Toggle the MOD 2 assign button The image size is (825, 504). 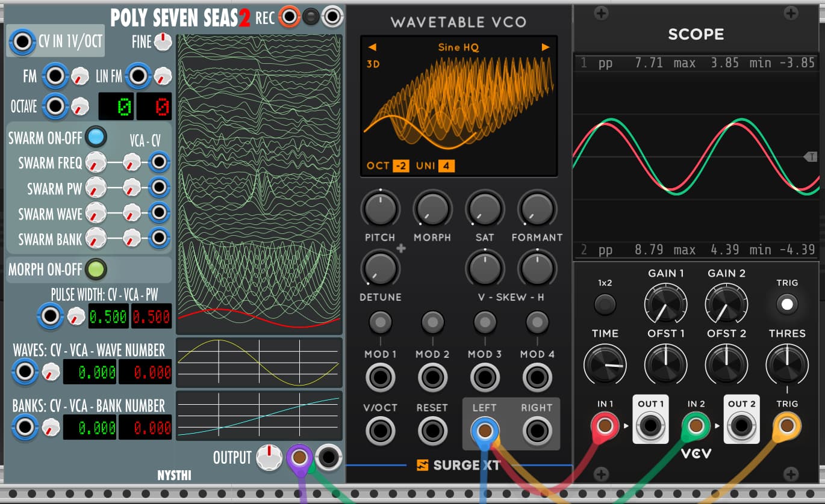click(x=433, y=323)
